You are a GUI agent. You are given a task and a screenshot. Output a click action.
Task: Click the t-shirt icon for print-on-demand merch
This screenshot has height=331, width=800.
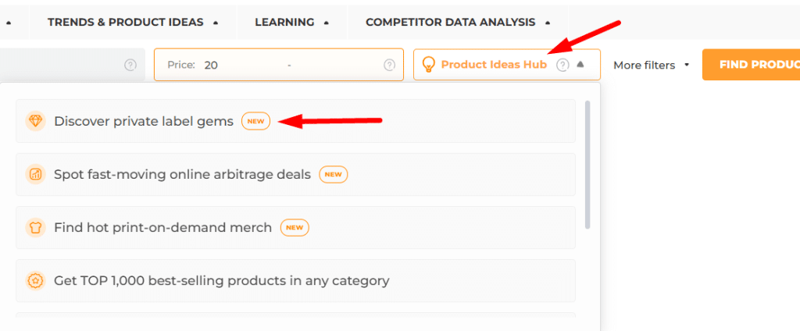(36, 227)
